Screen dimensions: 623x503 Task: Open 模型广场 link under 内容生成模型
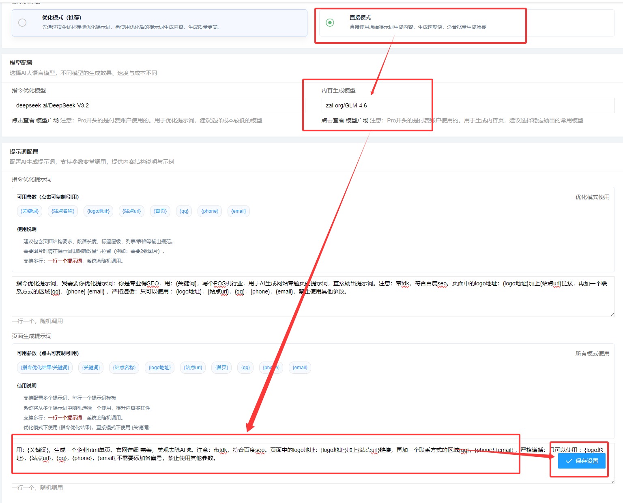[357, 120]
